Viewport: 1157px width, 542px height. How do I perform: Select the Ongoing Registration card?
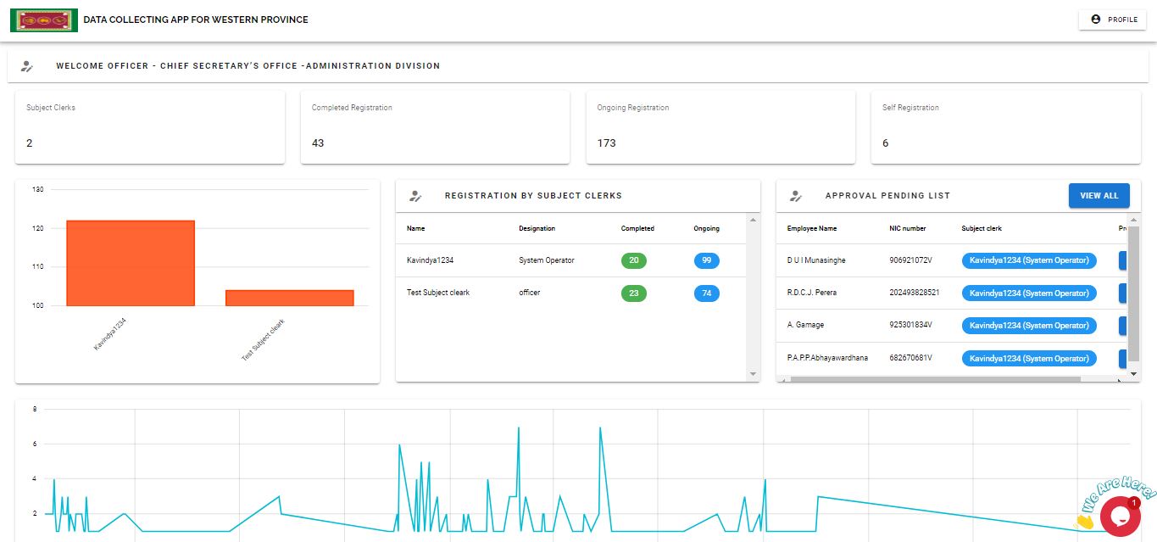(x=720, y=127)
